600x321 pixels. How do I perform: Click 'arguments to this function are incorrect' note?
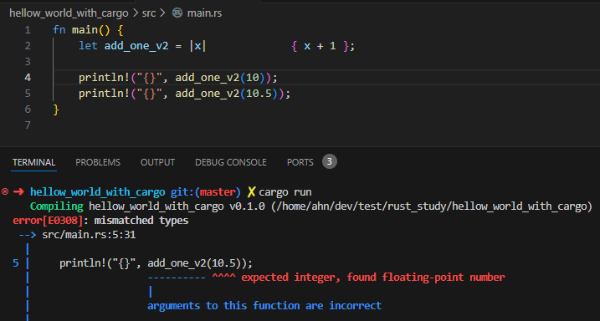264,305
